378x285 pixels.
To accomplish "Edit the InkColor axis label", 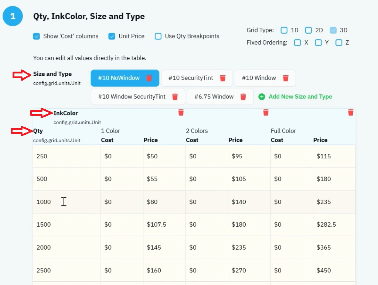I will (x=65, y=113).
